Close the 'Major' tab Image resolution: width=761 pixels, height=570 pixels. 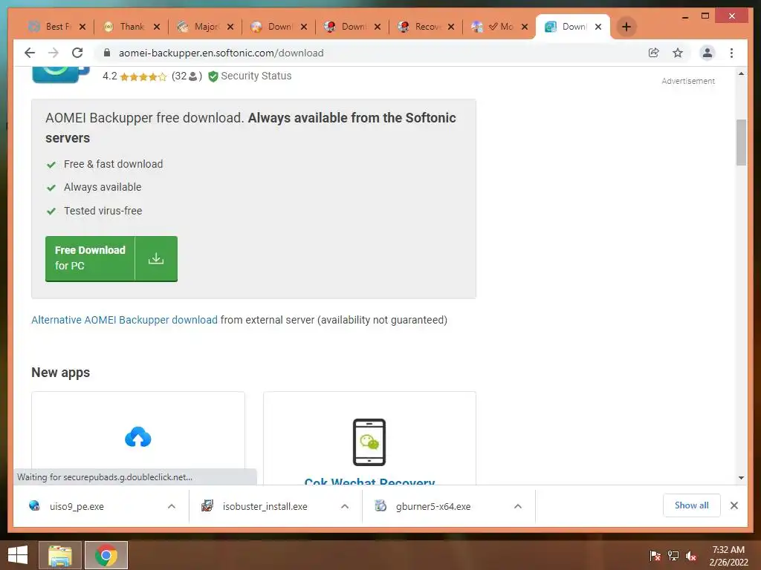pyautogui.click(x=230, y=27)
